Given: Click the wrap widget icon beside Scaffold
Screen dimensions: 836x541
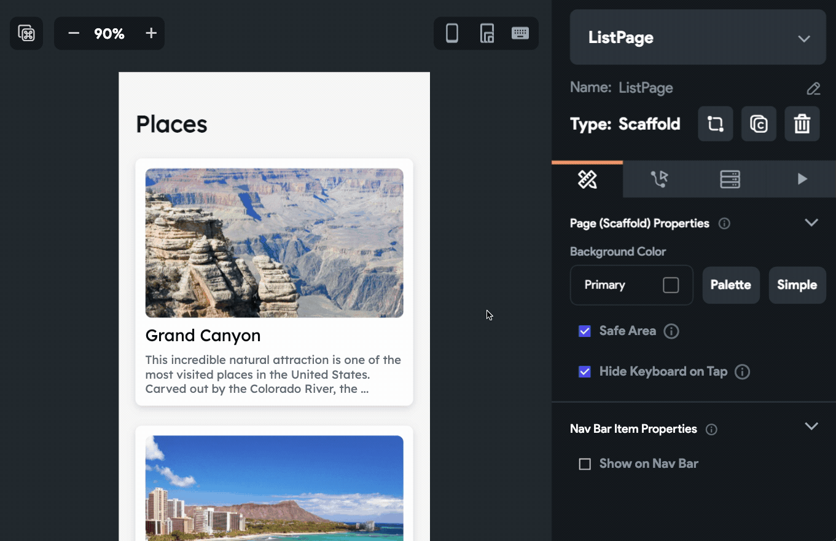Looking at the screenshot, I should click(x=716, y=124).
